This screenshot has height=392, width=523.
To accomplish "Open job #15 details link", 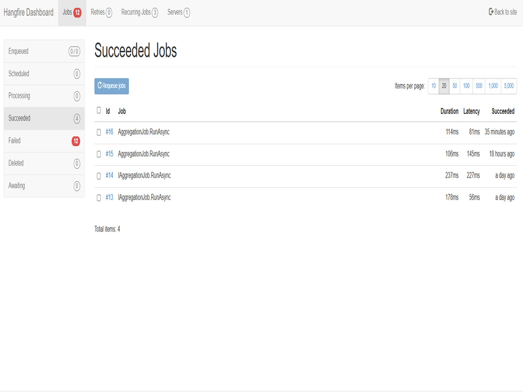I will pos(109,154).
